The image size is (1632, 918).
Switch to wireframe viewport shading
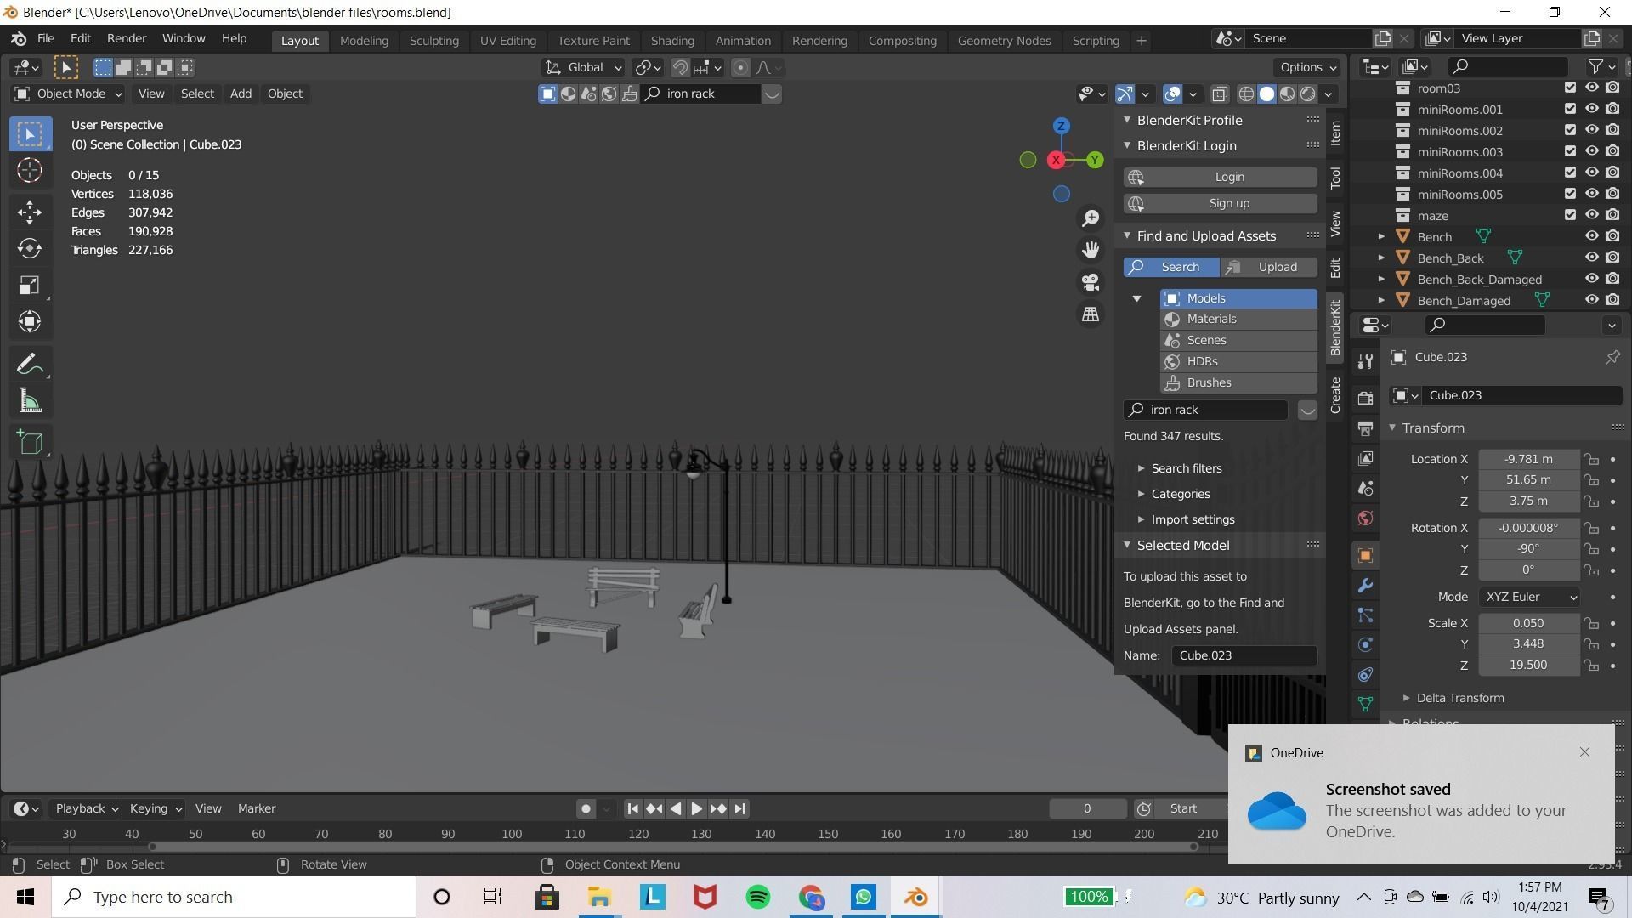coord(1246,94)
